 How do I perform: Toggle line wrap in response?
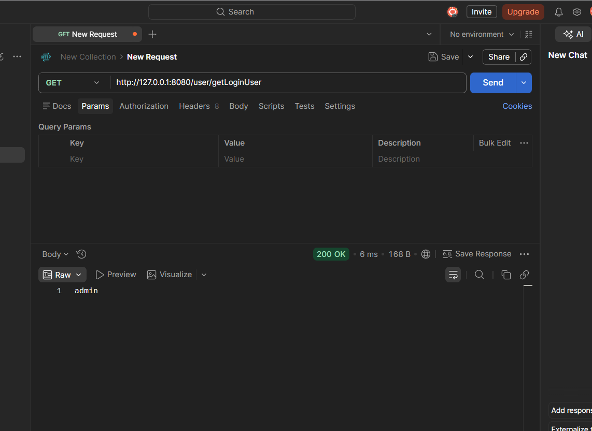pos(453,275)
